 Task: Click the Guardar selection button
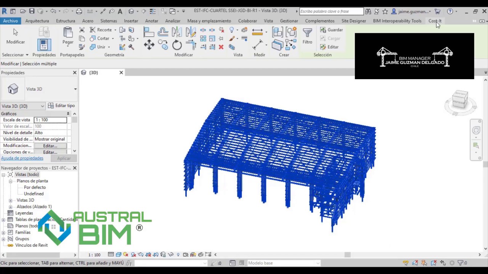pyautogui.click(x=331, y=30)
